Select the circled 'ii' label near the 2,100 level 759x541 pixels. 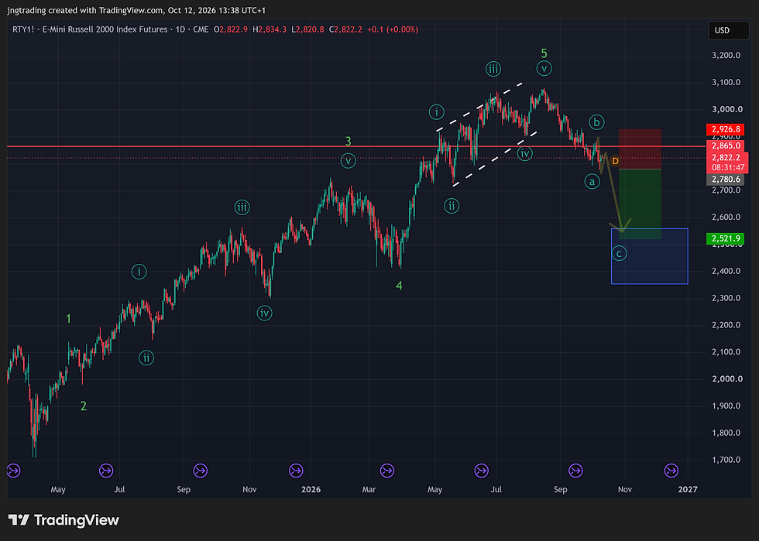146,358
